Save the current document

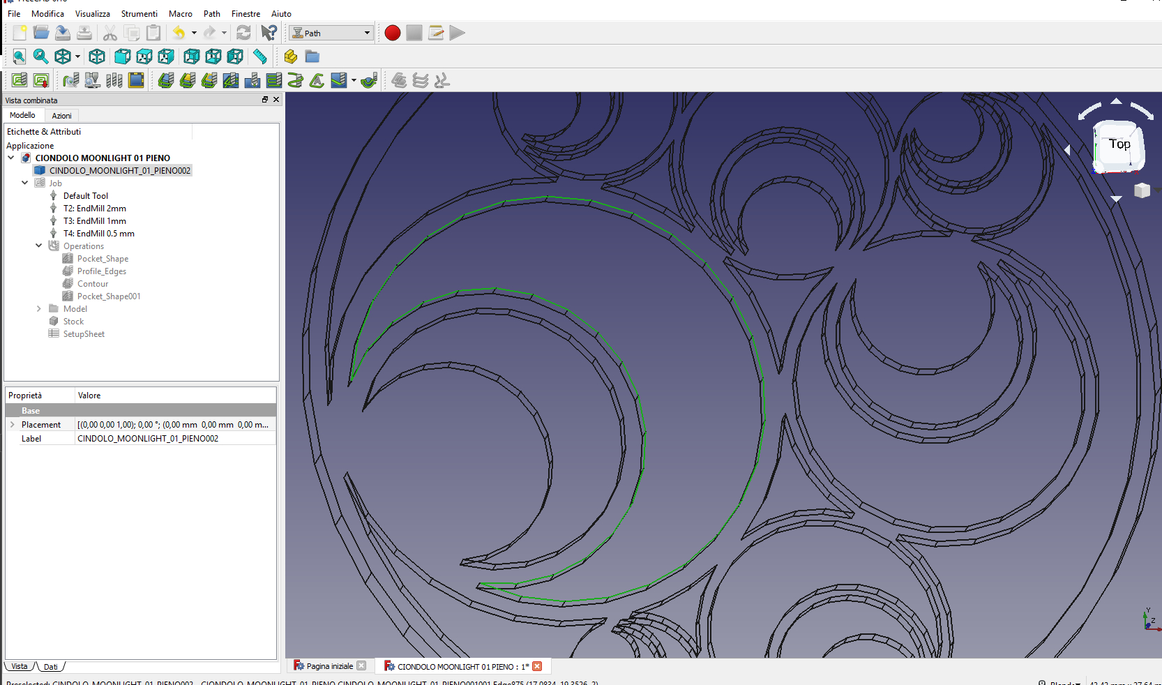tap(63, 33)
